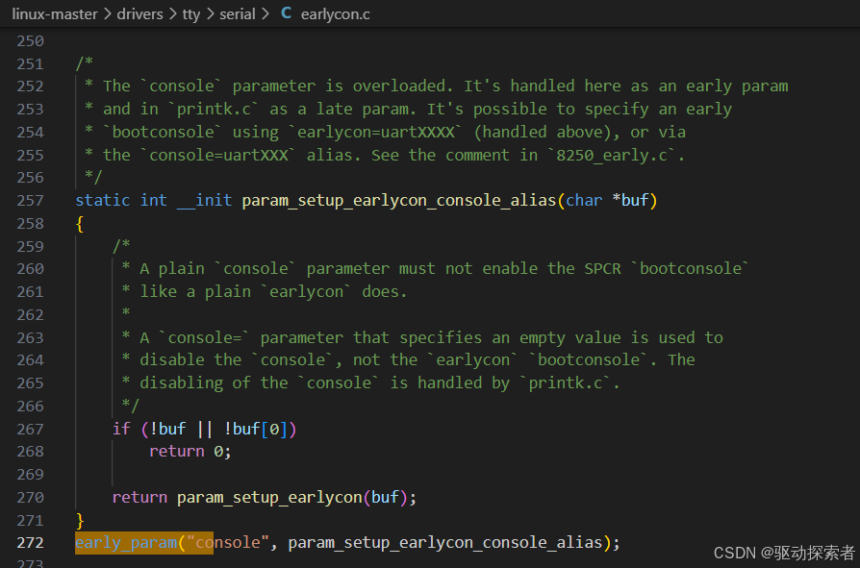
Task: Click line number 259 gutter
Action: click(x=30, y=246)
